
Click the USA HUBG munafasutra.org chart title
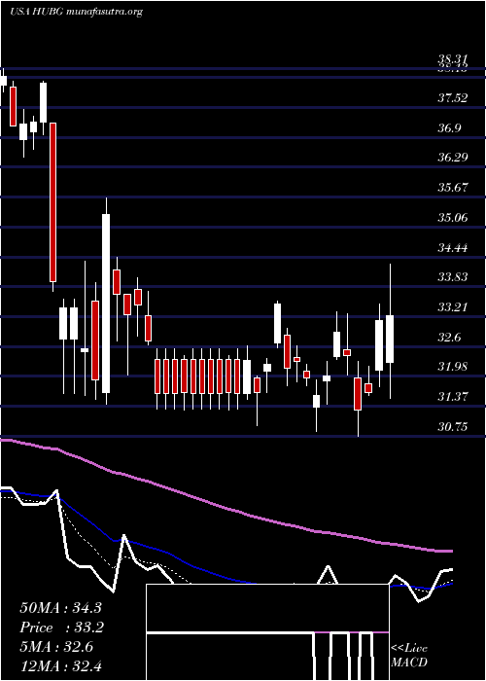[x=77, y=12]
